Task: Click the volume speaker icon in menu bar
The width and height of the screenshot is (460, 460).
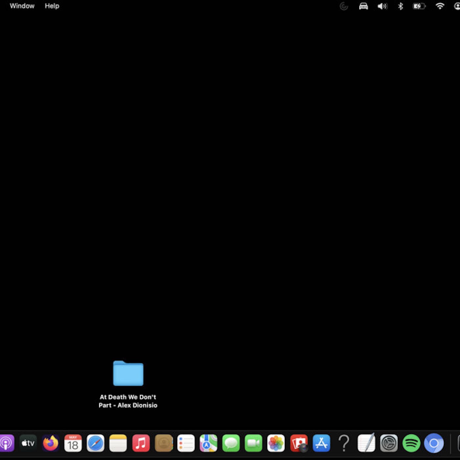Action: pos(382,6)
